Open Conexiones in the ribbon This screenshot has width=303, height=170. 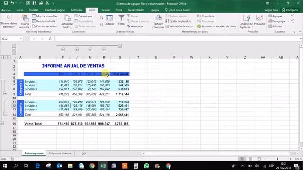(83, 16)
